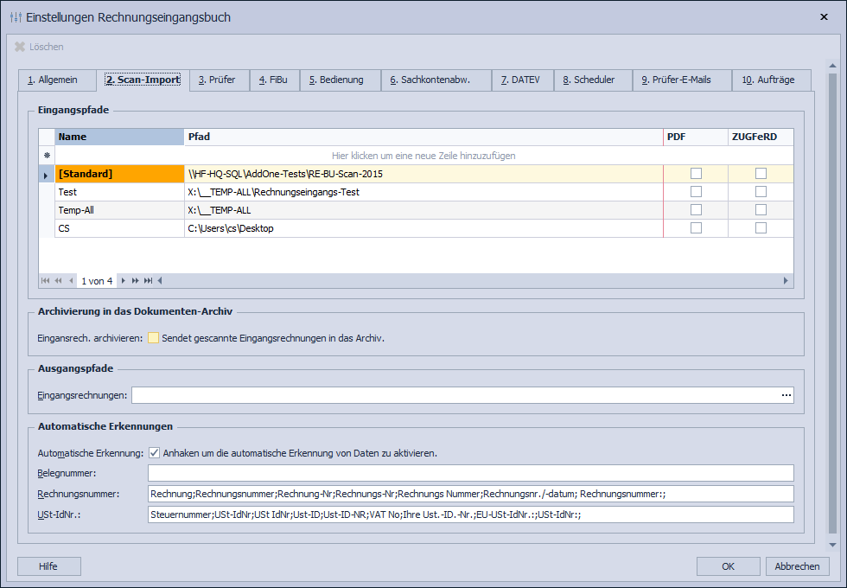
Task: Jump to last record in navigator
Action: click(x=149, y=281)
